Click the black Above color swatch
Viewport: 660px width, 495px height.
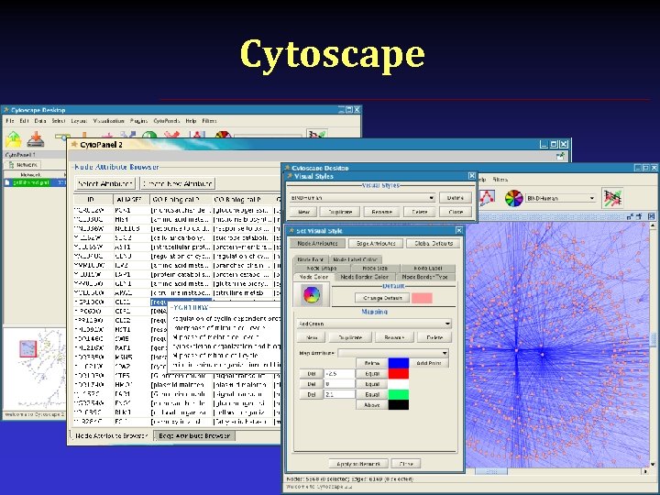[x=398, y=404]
